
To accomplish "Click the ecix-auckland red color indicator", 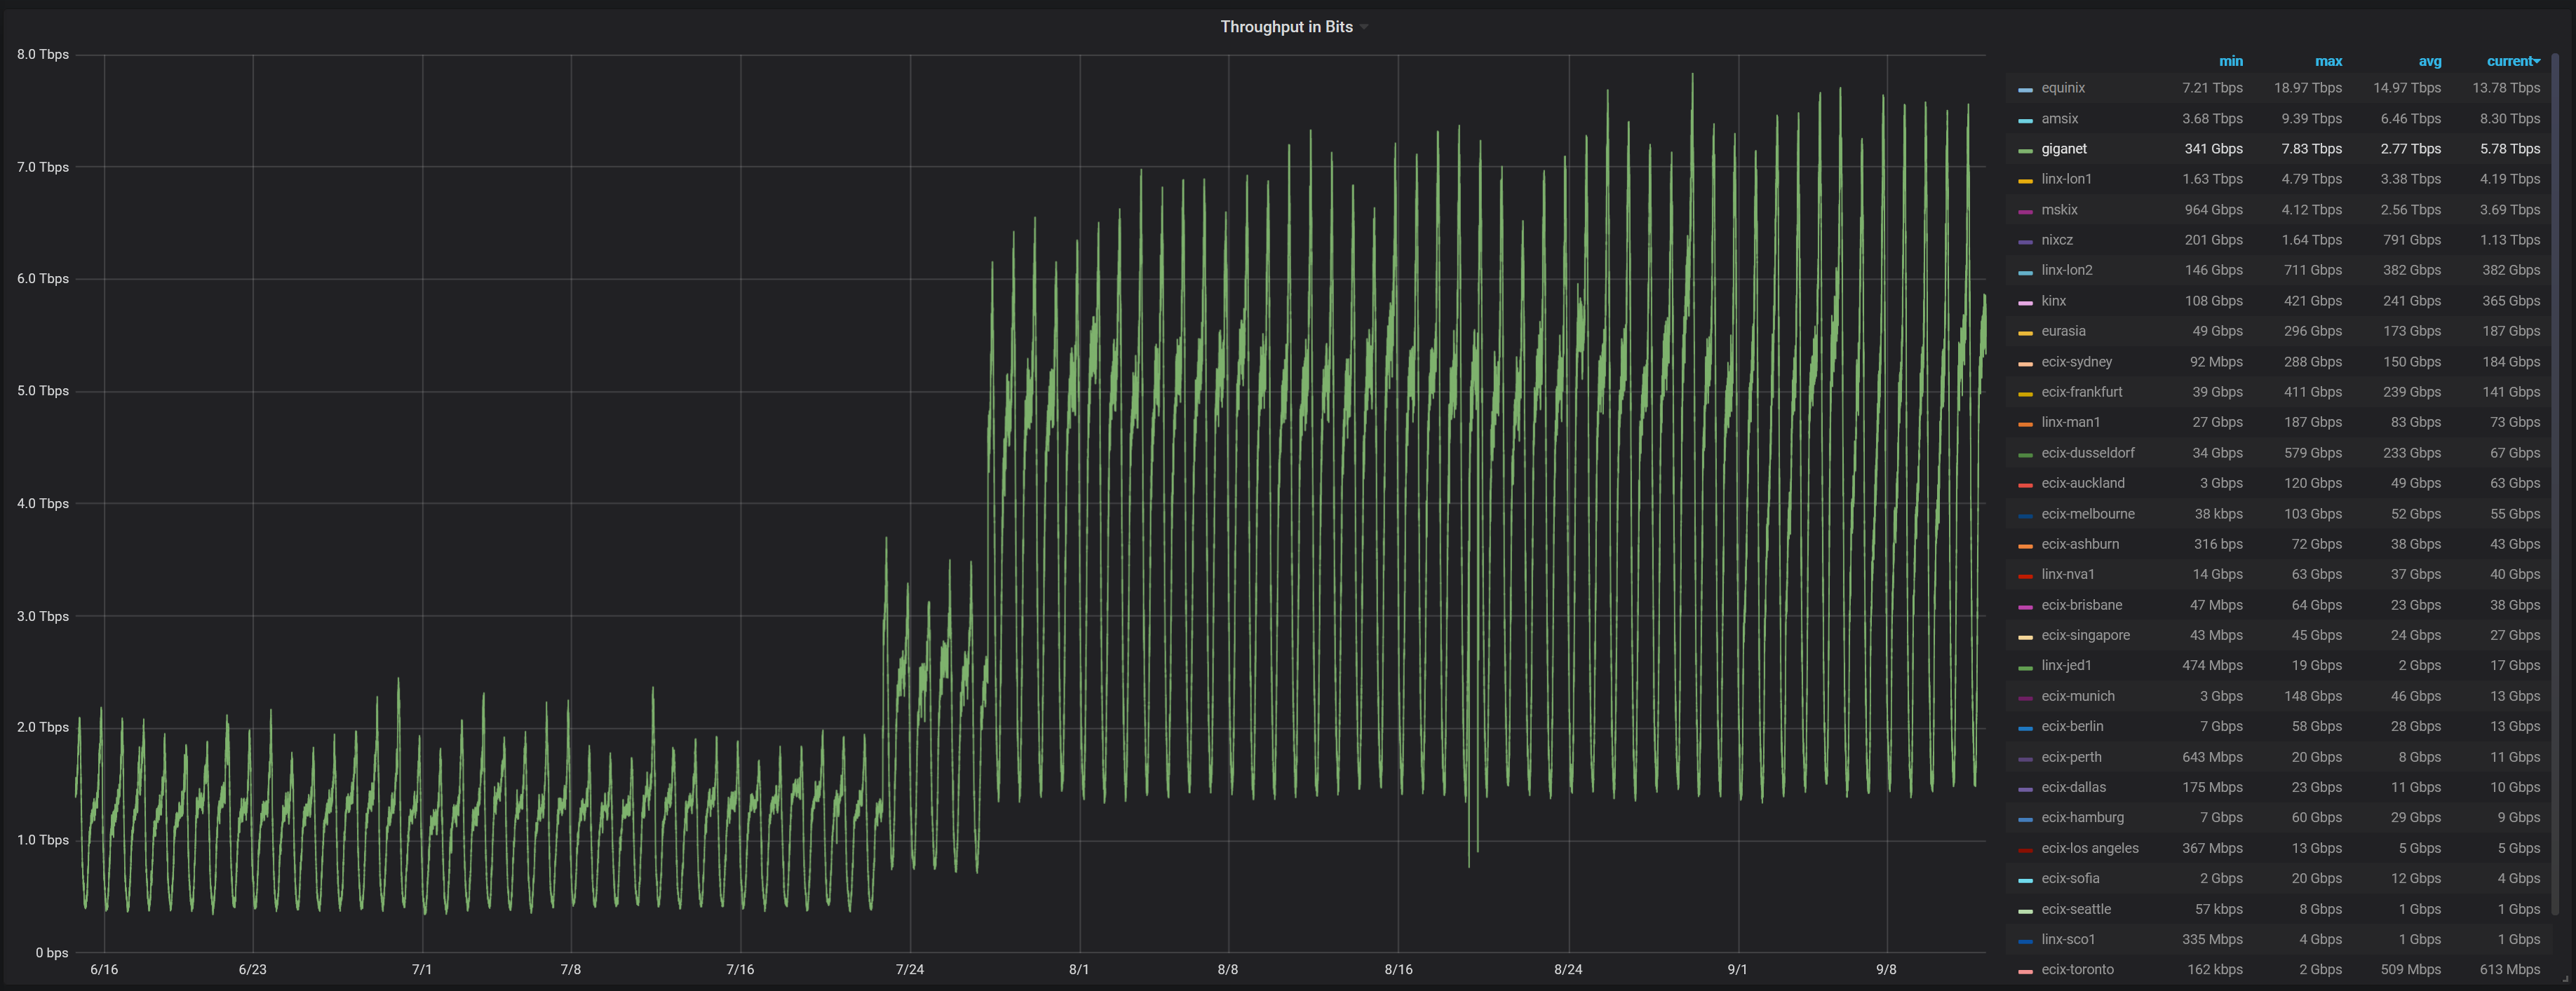I will point(2025,484).
